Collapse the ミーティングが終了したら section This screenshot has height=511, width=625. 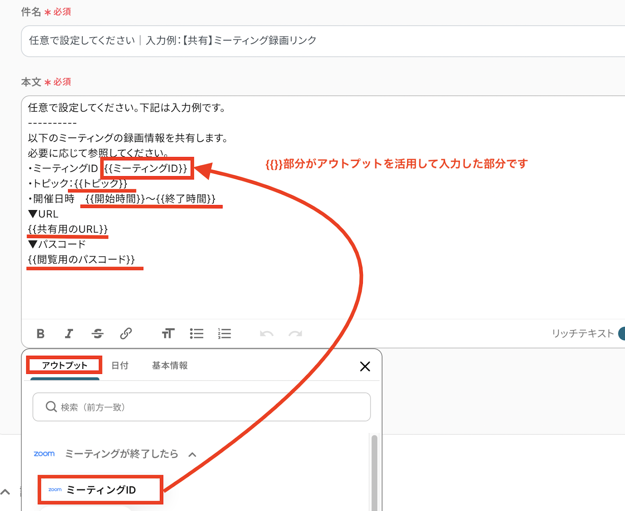(192, 454)
